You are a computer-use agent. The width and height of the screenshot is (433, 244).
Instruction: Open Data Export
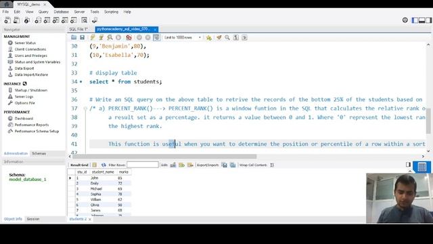pos(24,68)
